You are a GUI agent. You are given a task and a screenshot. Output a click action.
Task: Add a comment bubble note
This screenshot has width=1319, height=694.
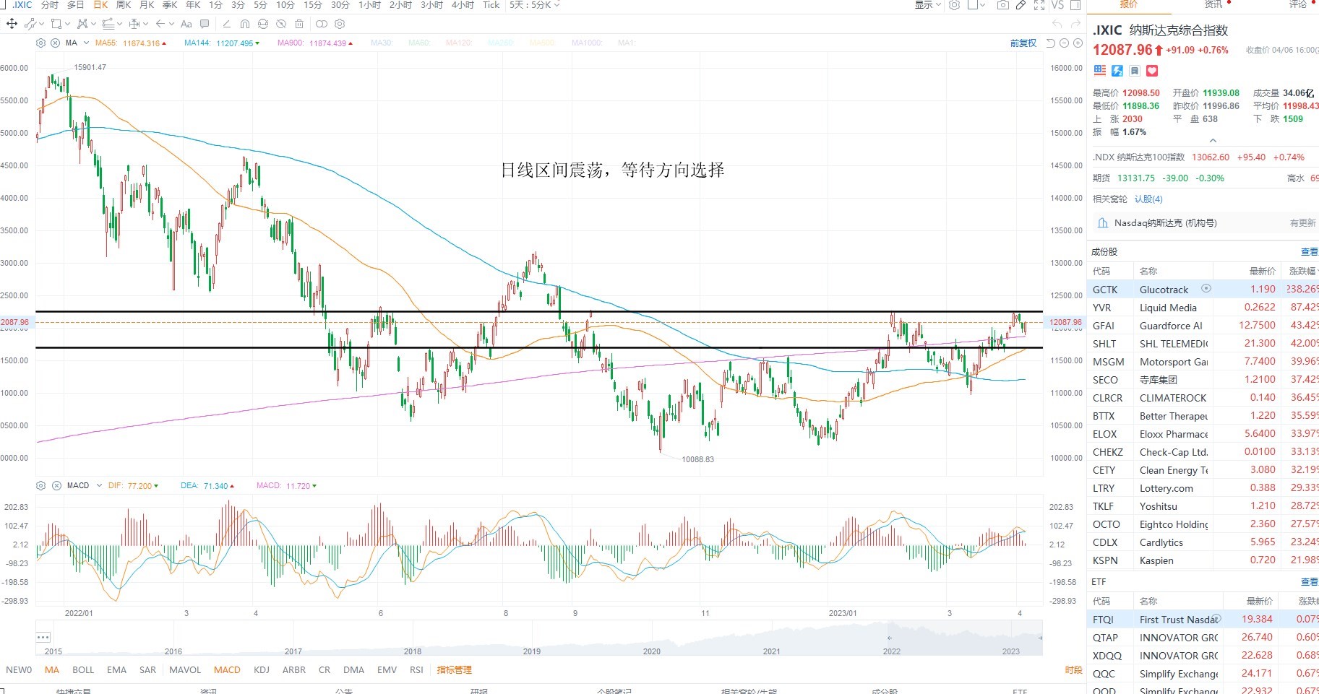coord(205,24)
